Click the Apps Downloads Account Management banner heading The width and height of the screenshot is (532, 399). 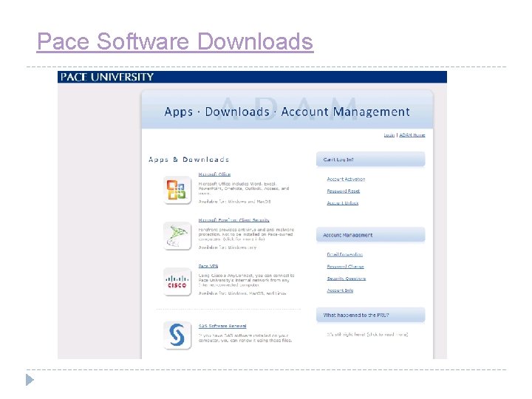(x=287, y=112)
